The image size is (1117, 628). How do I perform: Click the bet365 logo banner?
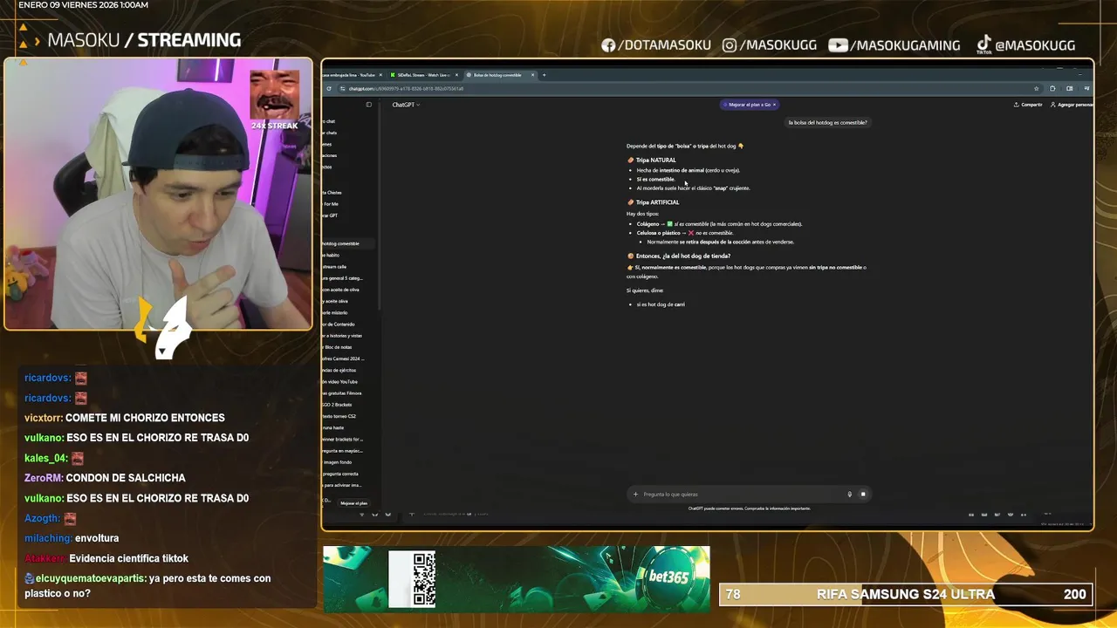[x=668, y=577]
